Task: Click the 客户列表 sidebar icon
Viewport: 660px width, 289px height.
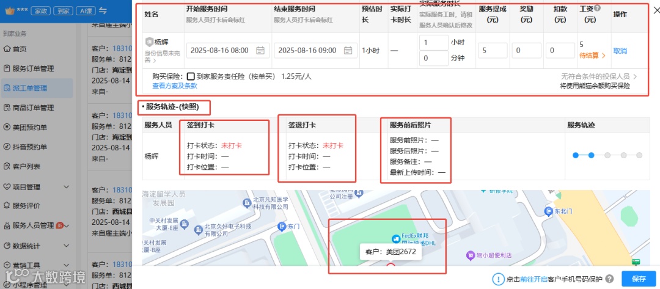Action: (x=6, y=167)
